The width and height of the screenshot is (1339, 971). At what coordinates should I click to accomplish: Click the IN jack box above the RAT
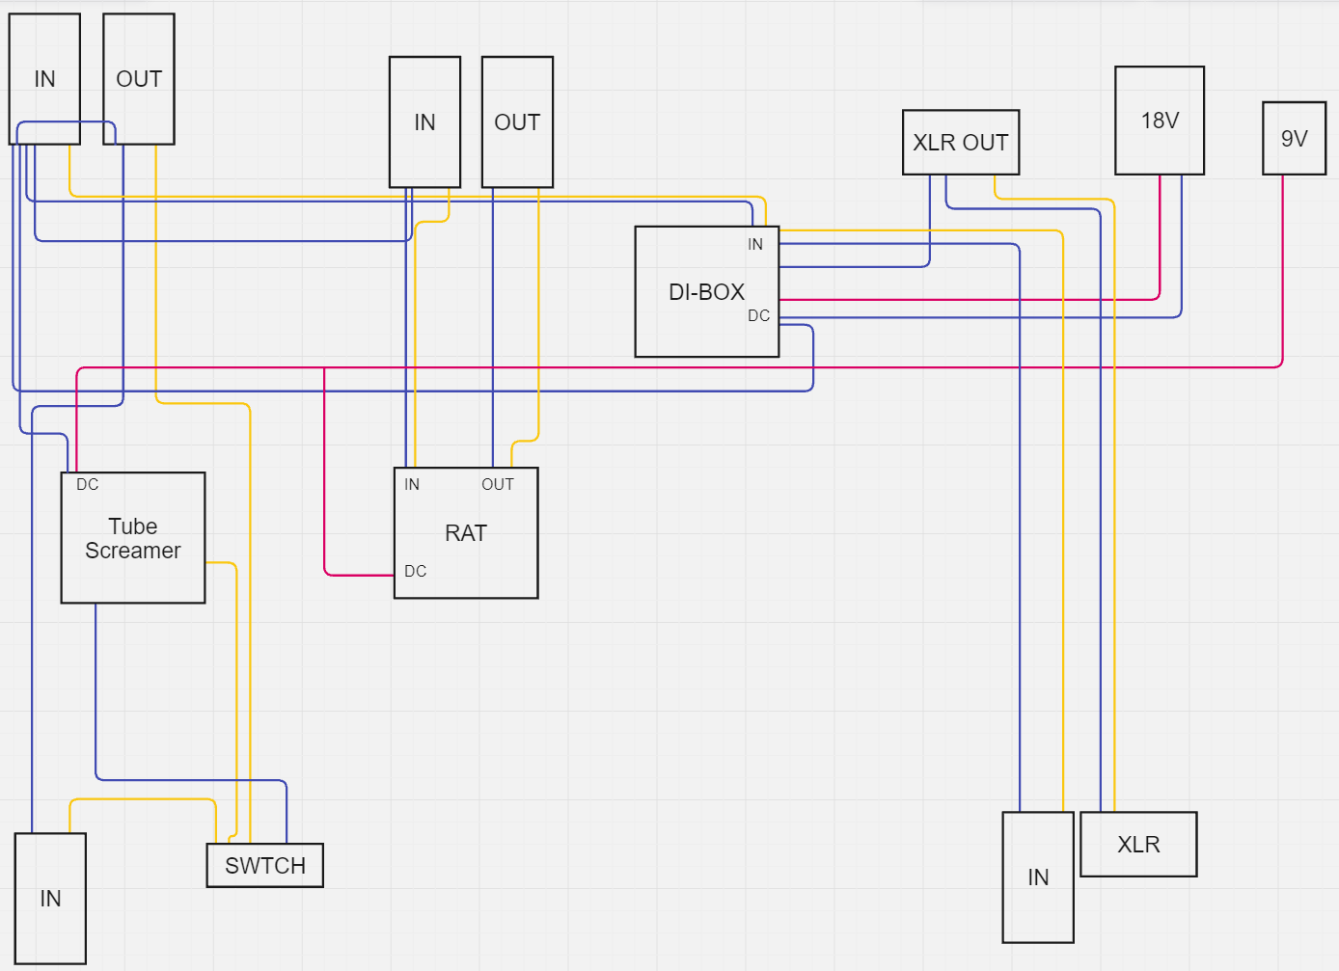tap(424, 121)
